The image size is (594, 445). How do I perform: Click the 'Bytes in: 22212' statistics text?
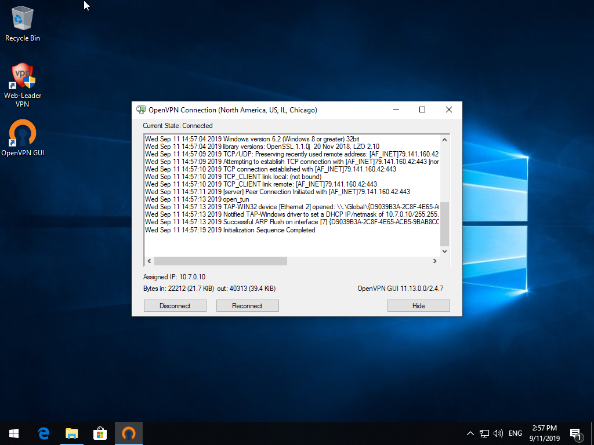209,289
